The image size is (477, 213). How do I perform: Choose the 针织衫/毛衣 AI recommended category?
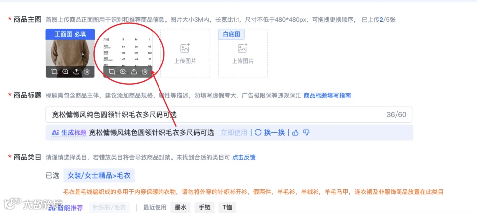109,207
